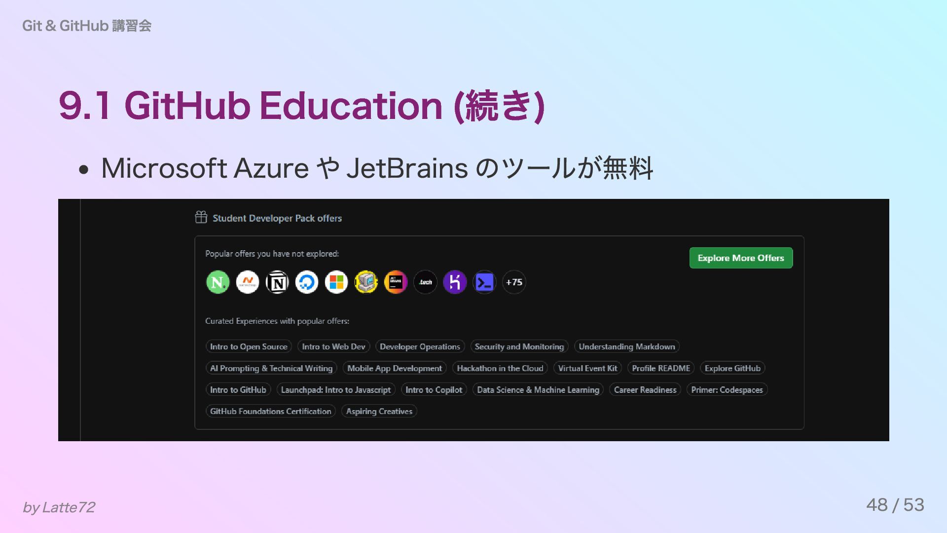The width and height of the screenshot is (947, 533).
Task: Open the Microsoft Azure offer icon
Action: [336, 282]
